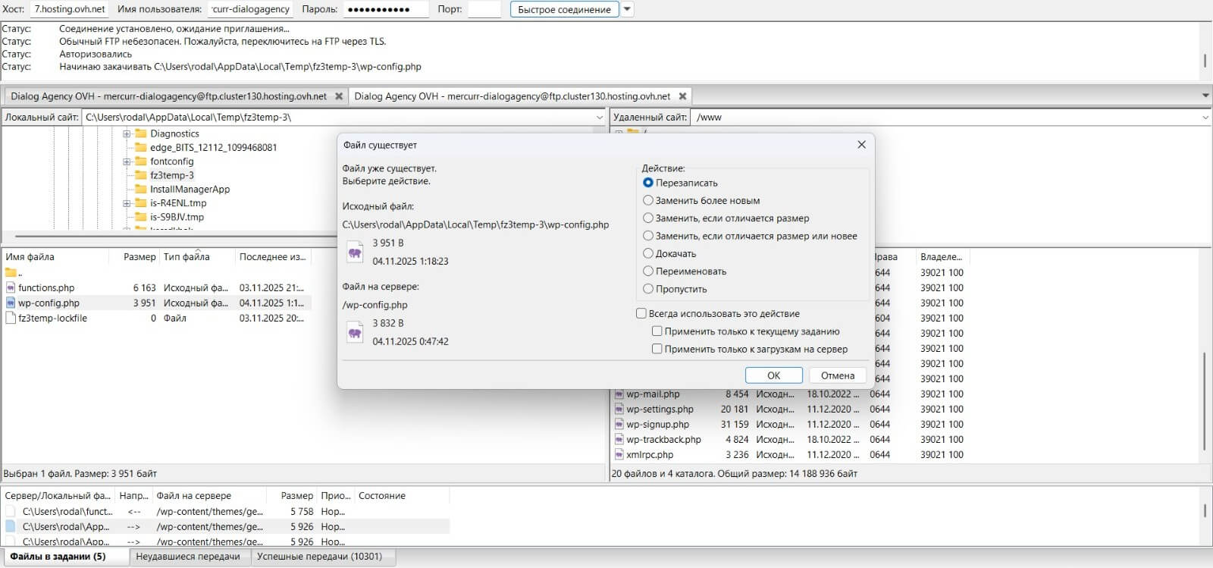Click the wp-mail.php file icon
This screenshot has height=568, width=1213.
[619, 394]
